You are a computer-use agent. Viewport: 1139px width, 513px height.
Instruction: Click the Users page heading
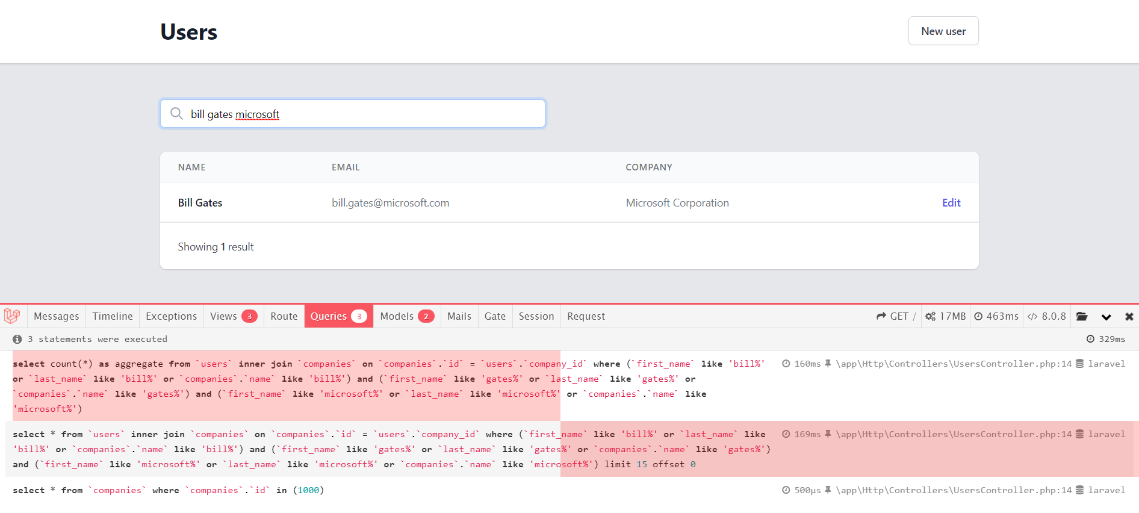pyautogui.click(x=188, y=32)
